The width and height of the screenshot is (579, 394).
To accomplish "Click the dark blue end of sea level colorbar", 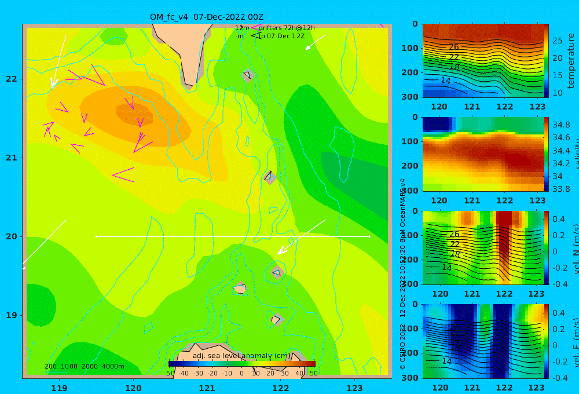I will (173, 364).
